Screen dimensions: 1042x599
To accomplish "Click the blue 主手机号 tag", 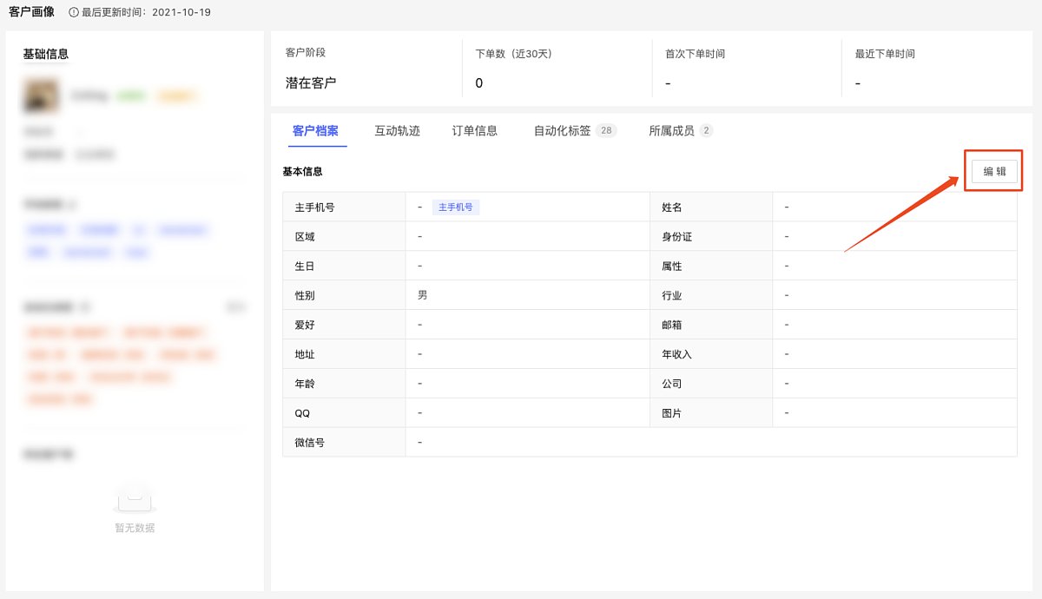I will (456, 207).
